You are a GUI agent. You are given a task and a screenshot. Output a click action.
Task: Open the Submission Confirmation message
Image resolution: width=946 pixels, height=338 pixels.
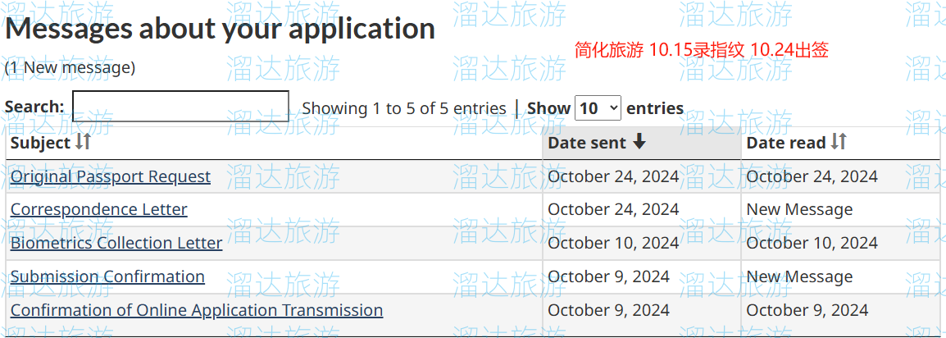pyautogui.click(x=107, y=276)
